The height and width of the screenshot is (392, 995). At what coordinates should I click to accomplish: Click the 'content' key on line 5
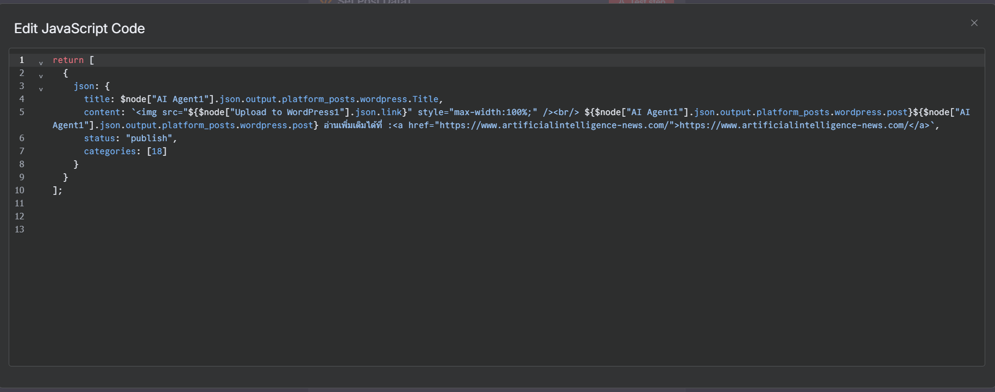click(x=102, y=112)
